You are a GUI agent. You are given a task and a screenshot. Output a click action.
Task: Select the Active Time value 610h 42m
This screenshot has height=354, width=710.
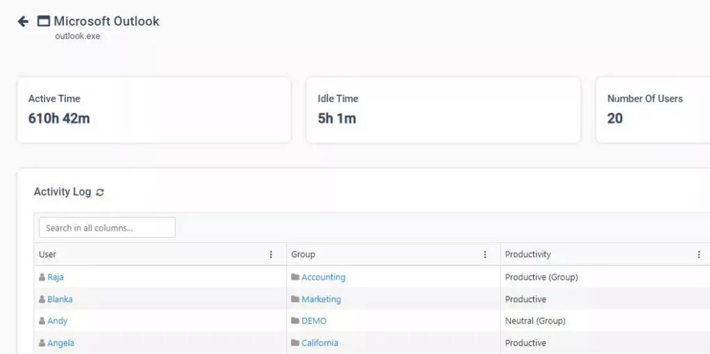(x=59, y=118)
